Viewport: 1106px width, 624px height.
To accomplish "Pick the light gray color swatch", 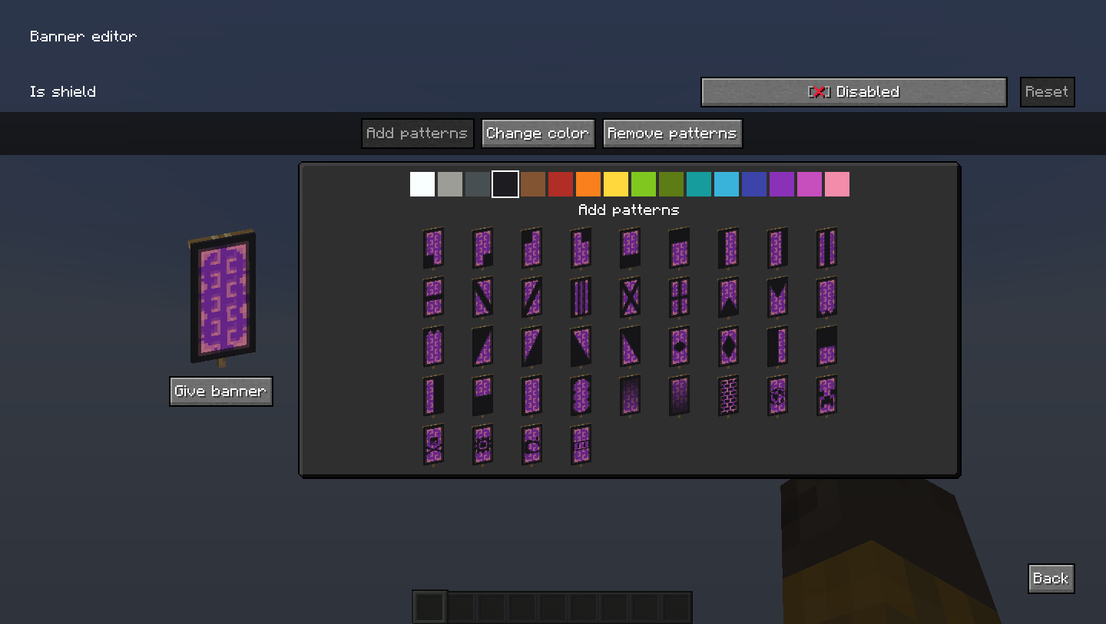I will coord(450,184).
